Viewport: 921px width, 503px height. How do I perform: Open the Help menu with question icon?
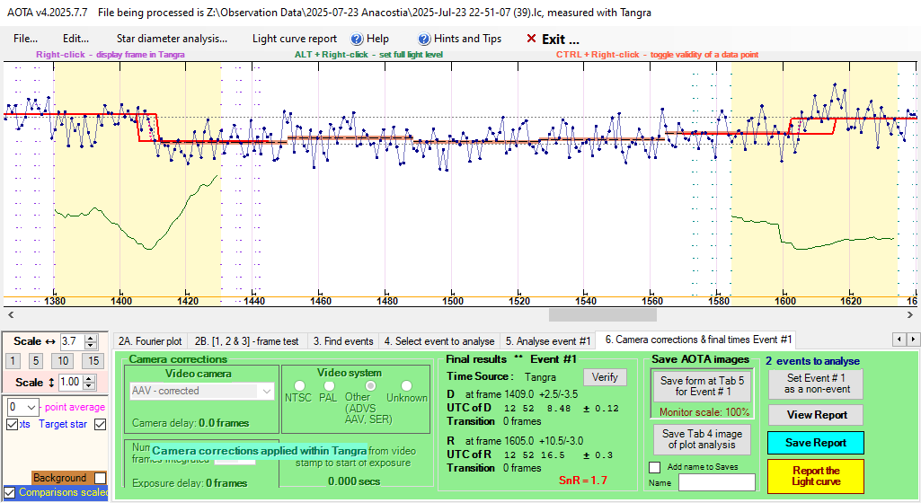point(369,39)
